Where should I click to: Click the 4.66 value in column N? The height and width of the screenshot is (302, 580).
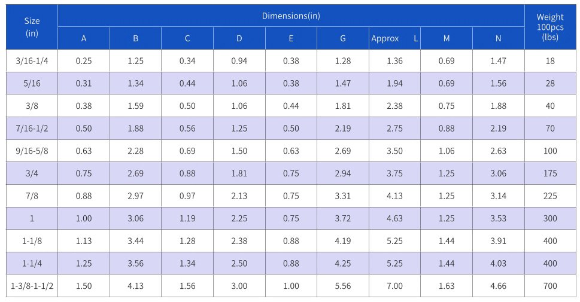pos(498,286)
